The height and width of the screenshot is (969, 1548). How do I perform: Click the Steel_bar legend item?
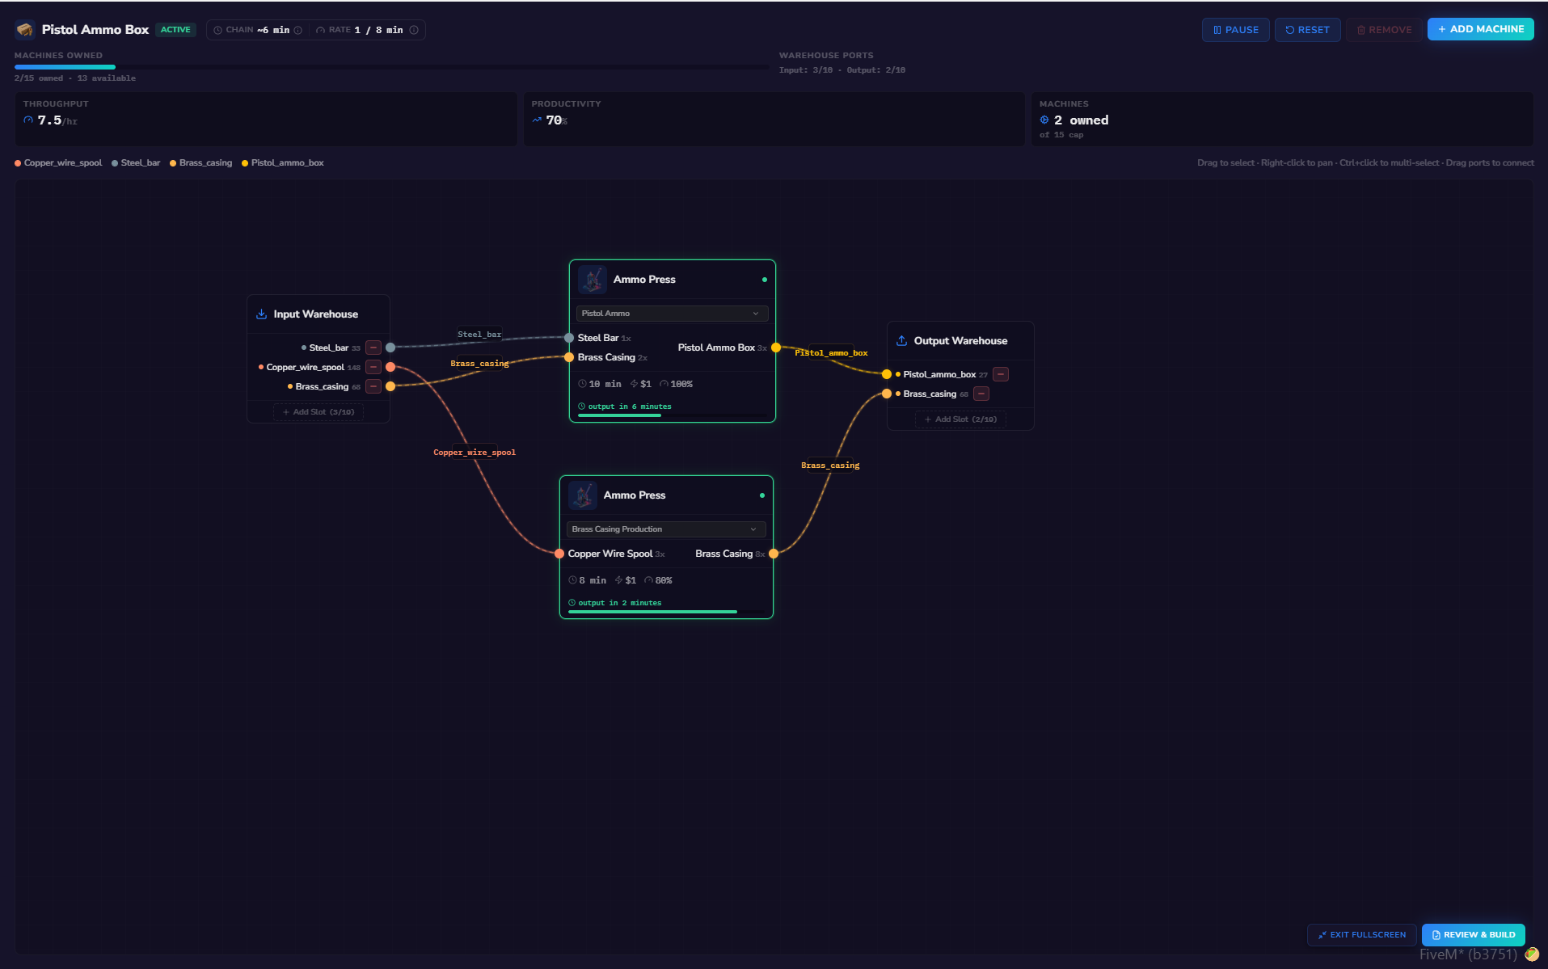[x=136, y=163]
